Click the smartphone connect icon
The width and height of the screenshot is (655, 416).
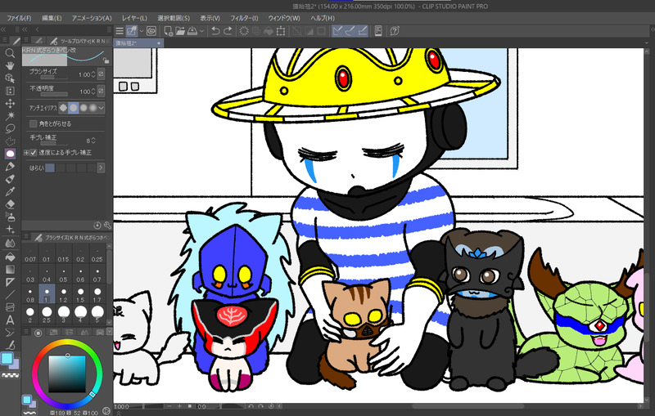click(x=378, y=31)
